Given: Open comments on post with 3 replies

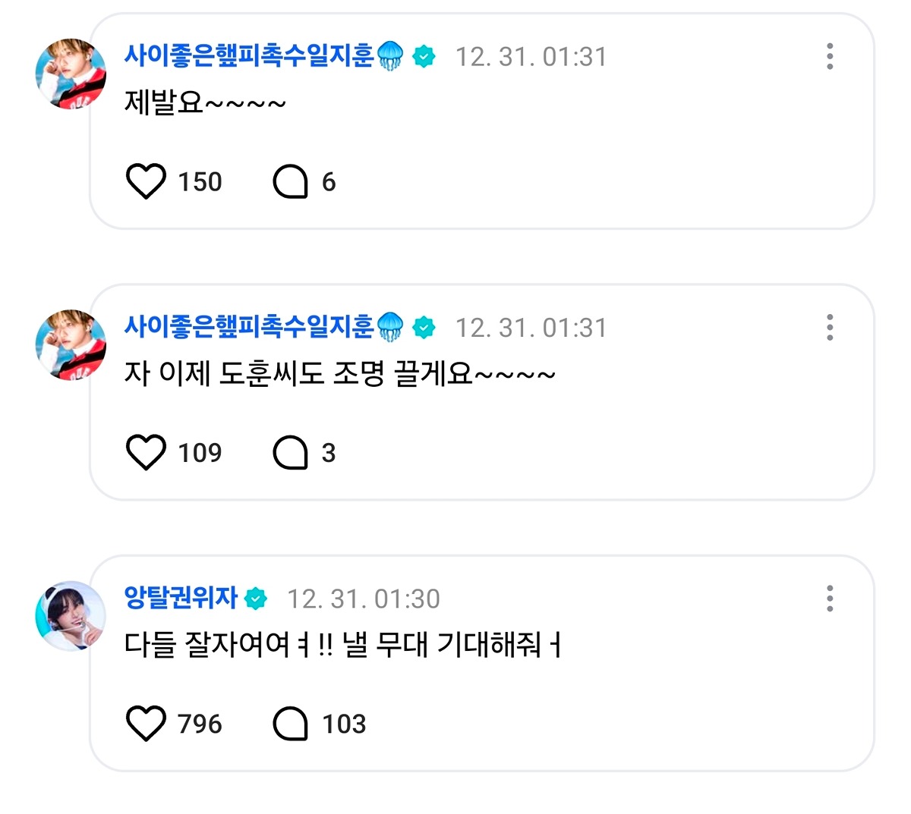Looking at the screenshot, I should coord(290,453).
